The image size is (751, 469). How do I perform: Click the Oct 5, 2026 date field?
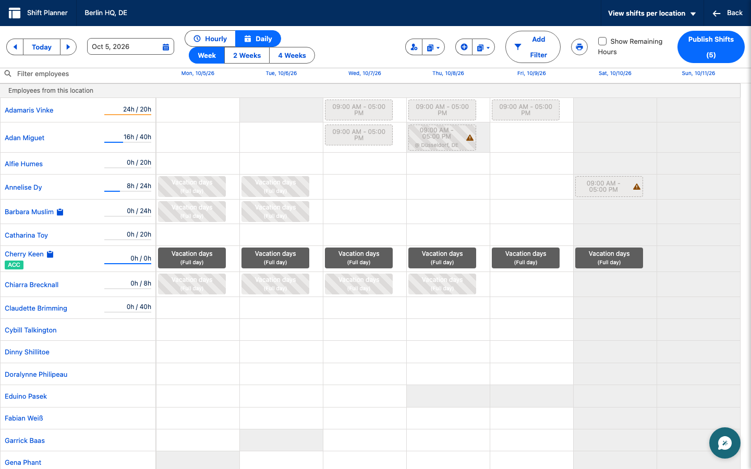[x=130, y=47]
